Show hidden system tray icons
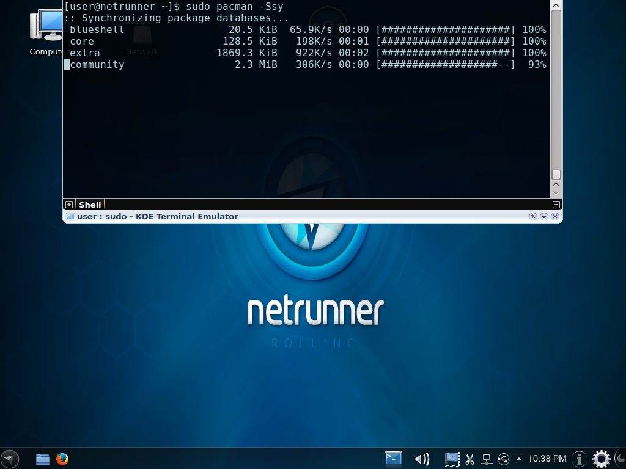The image size is (626, 469). 519,459
